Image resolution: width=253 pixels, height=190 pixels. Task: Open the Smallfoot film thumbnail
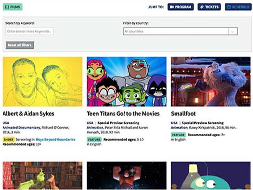pos(211,82)
